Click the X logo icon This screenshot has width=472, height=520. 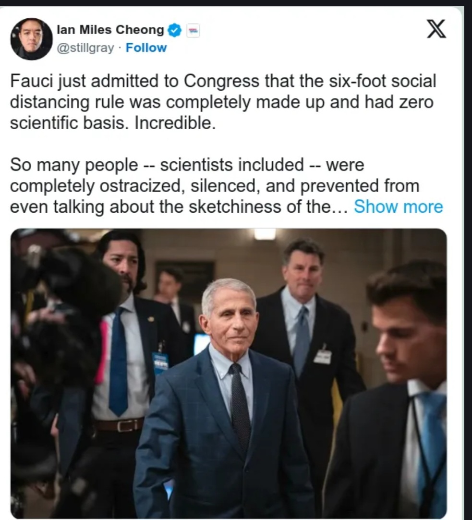coord(436,29)
